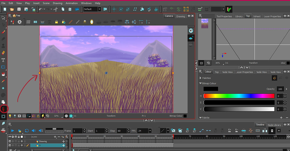The width and height of the screenshot is (290, 151).
Task: Select the red Rigging tool
Action: pos(3,109)
